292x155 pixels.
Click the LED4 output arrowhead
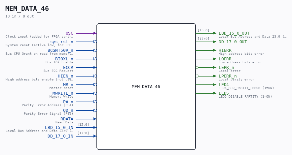click(x=215, y=84)
